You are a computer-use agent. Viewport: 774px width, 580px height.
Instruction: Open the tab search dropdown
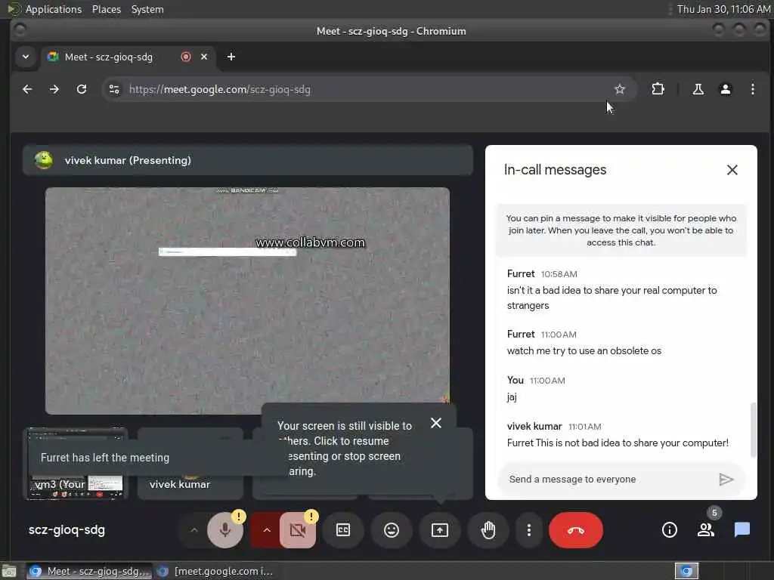tap(26, 57)
